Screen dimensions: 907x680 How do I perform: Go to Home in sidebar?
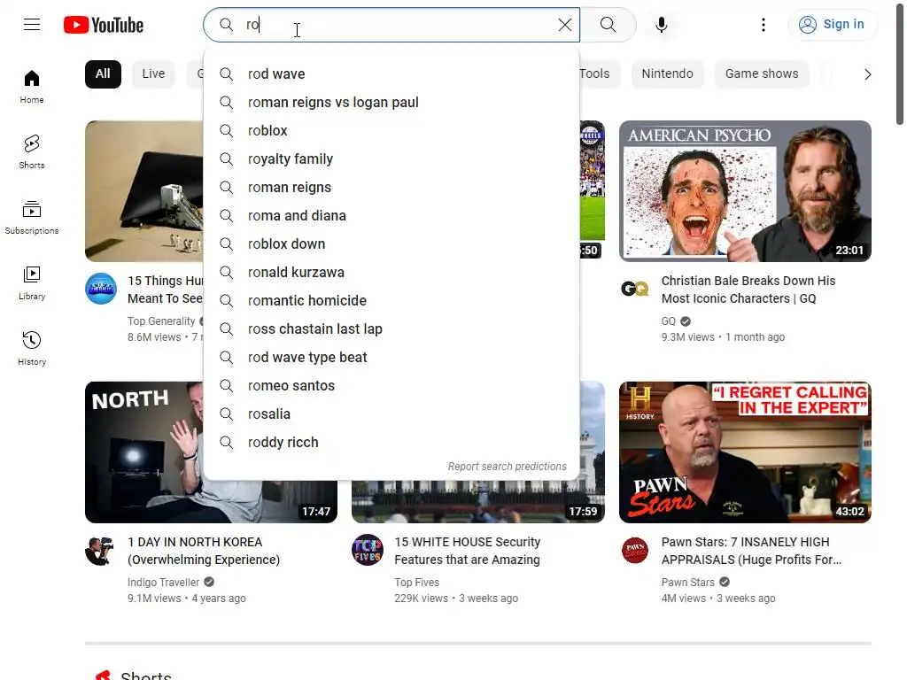point(32,87)
